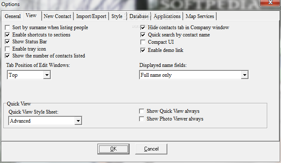
Task: Check Show Quick View always
Action: [x=142, y=111]
